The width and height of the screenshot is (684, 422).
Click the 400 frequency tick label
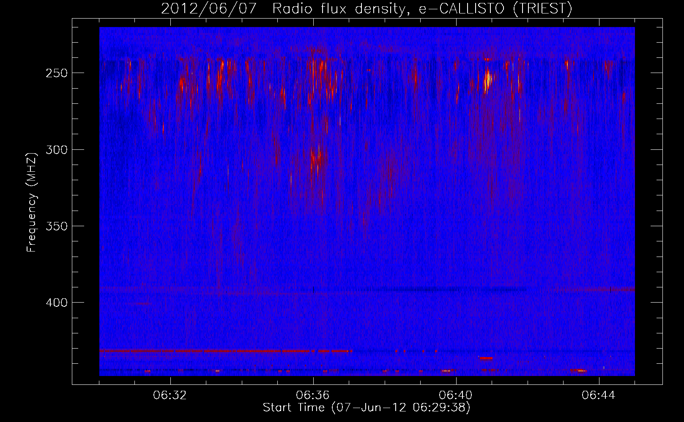[56, 303]
